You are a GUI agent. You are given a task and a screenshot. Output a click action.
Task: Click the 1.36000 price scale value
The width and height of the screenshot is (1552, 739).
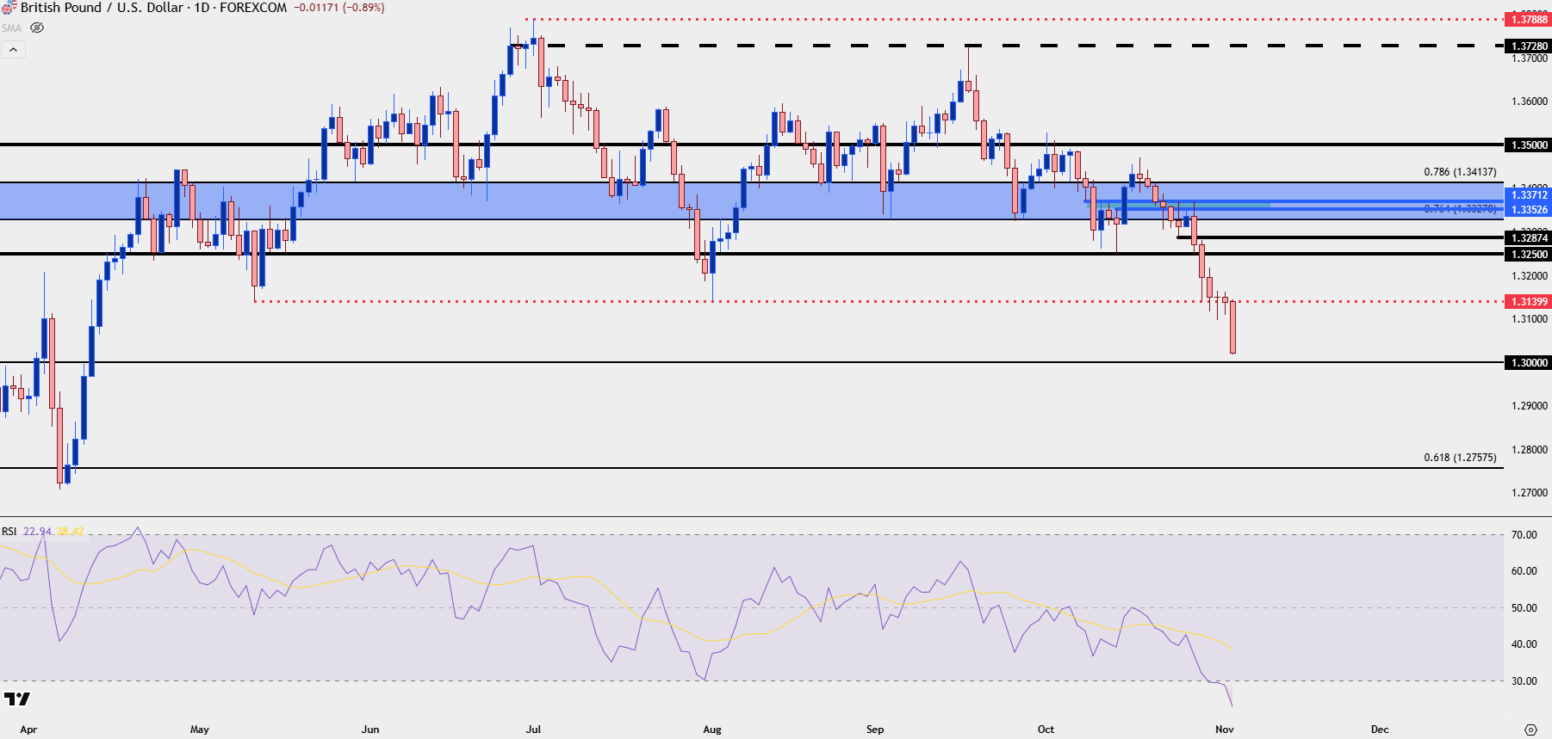[1530, 101]
